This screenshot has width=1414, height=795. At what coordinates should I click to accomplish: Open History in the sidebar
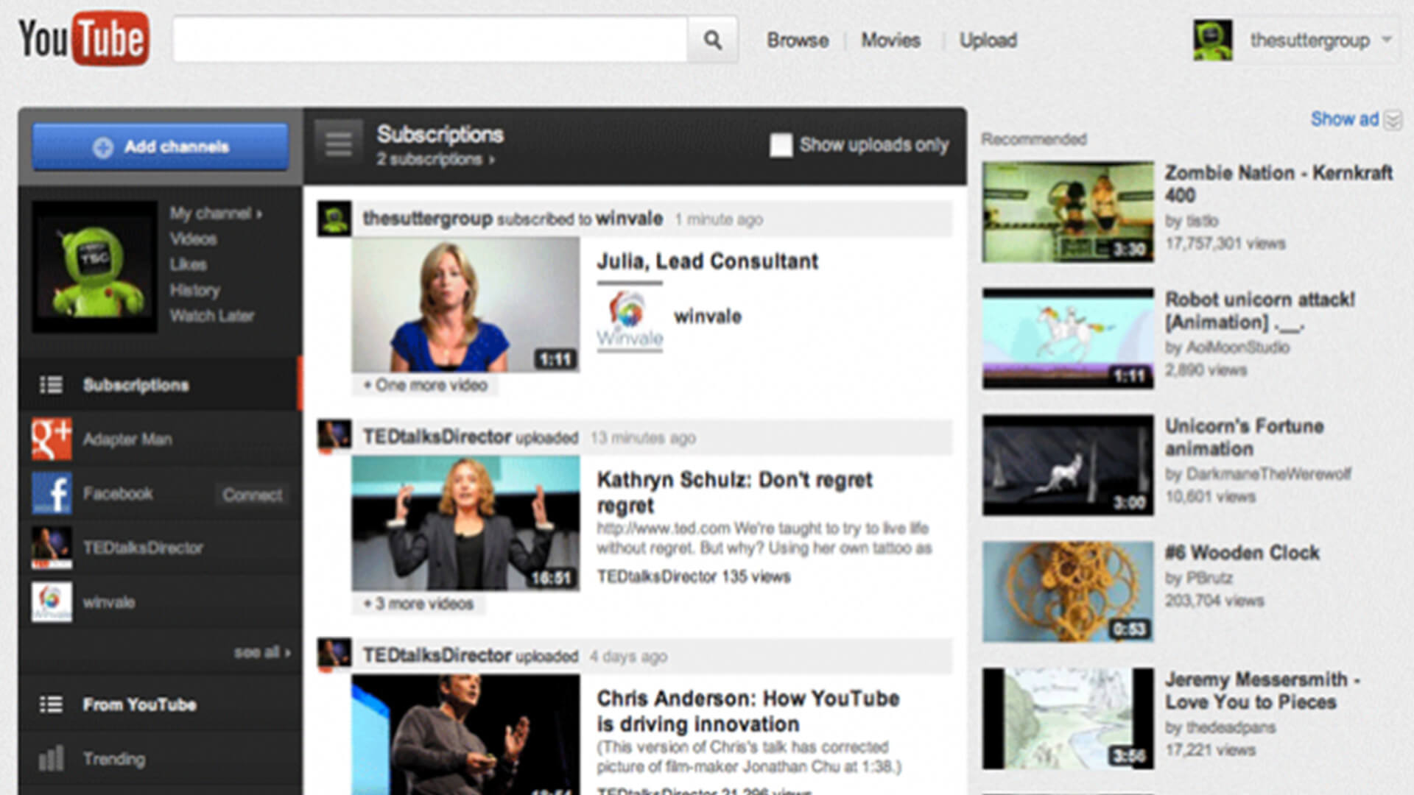194,290
